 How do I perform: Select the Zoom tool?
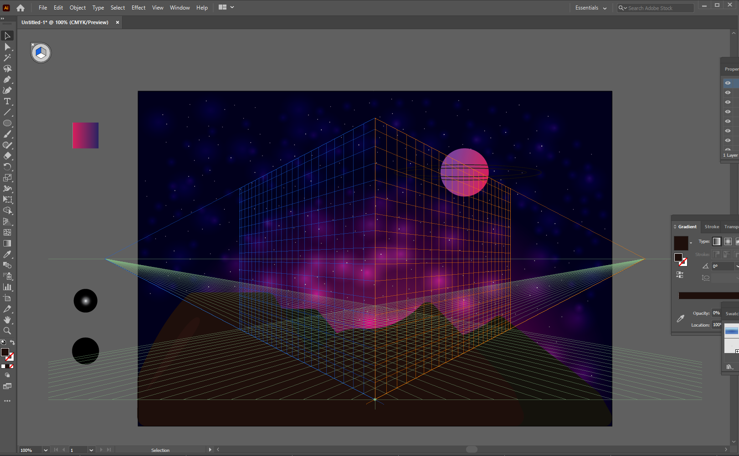click(7, 331)
